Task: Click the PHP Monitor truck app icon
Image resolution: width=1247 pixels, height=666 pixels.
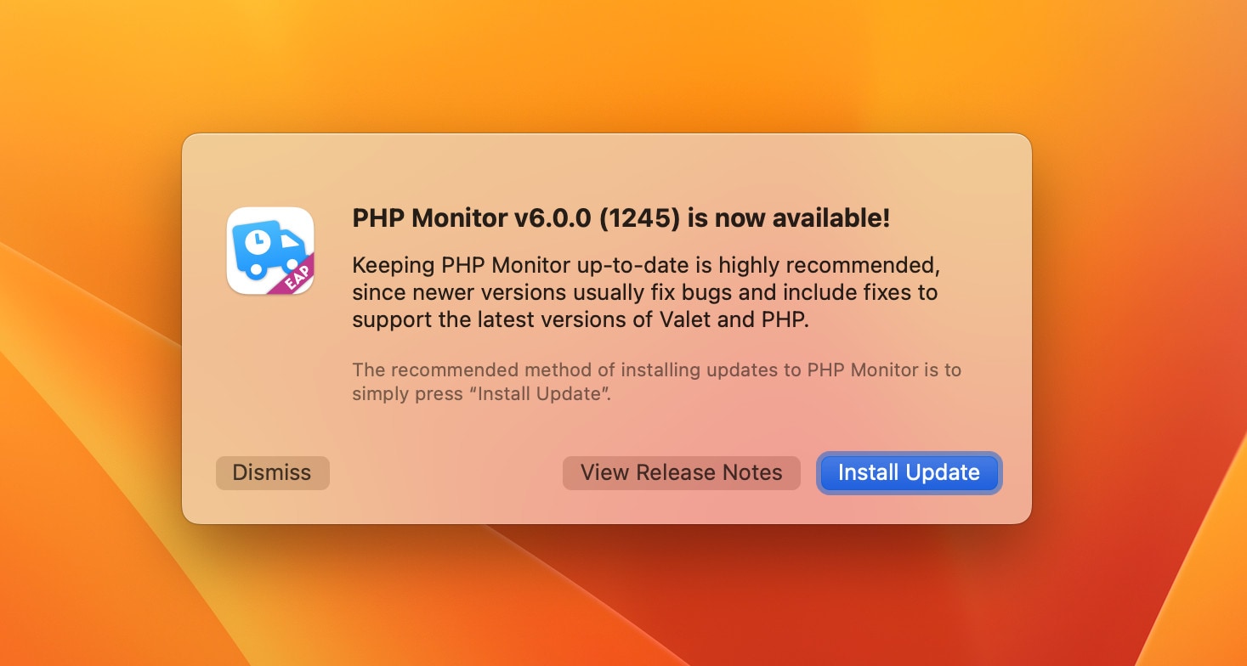Action: tap(270, 251)
